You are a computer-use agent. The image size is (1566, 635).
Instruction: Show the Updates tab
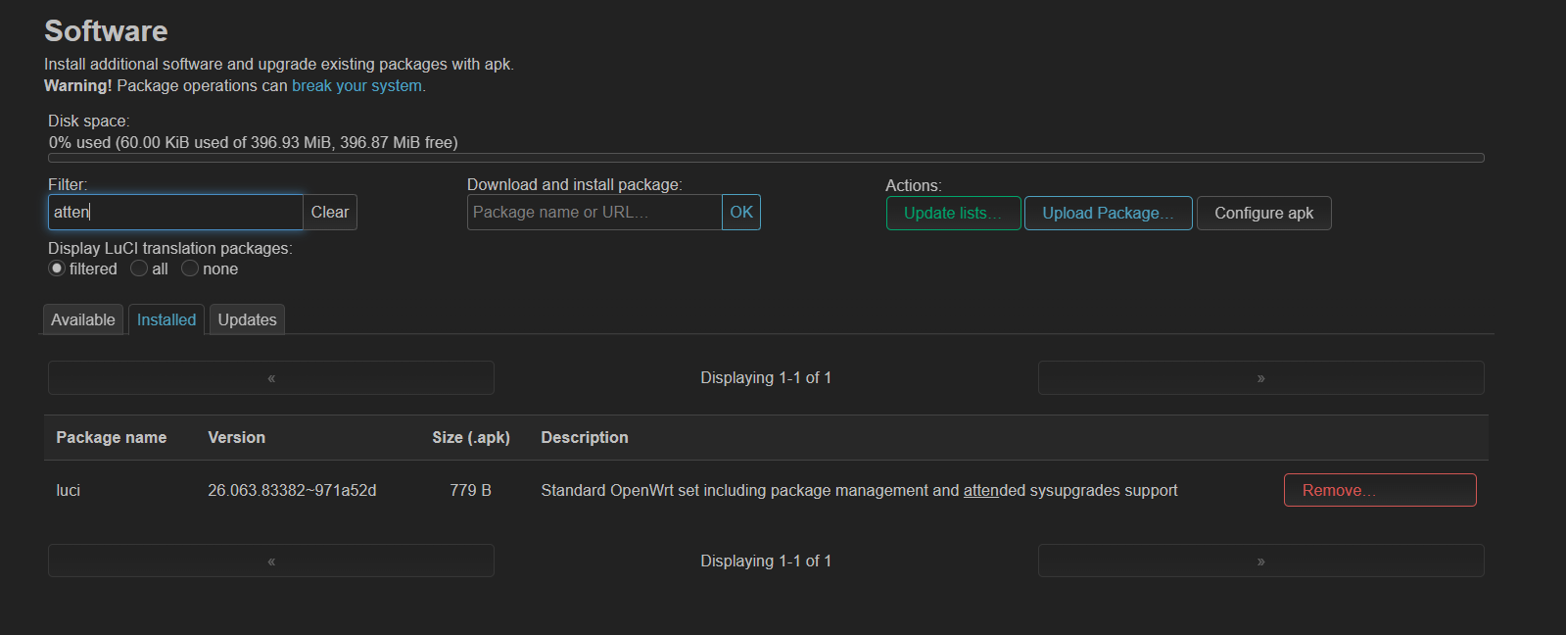click(247, 319)
